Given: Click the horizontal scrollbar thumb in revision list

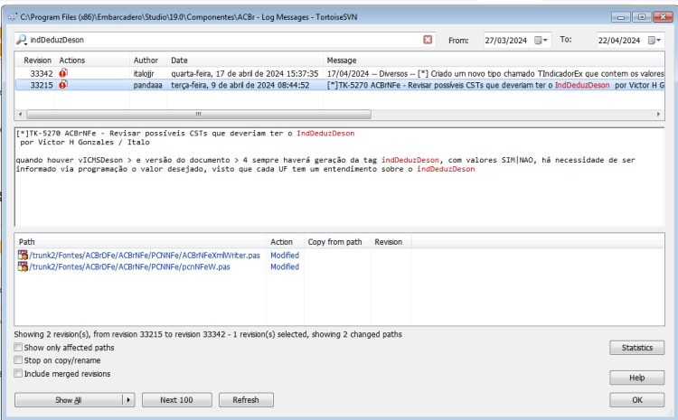Looking at the screenshot, I should 199,114.
